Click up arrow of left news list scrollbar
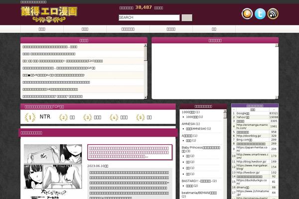 coord(146,45)
